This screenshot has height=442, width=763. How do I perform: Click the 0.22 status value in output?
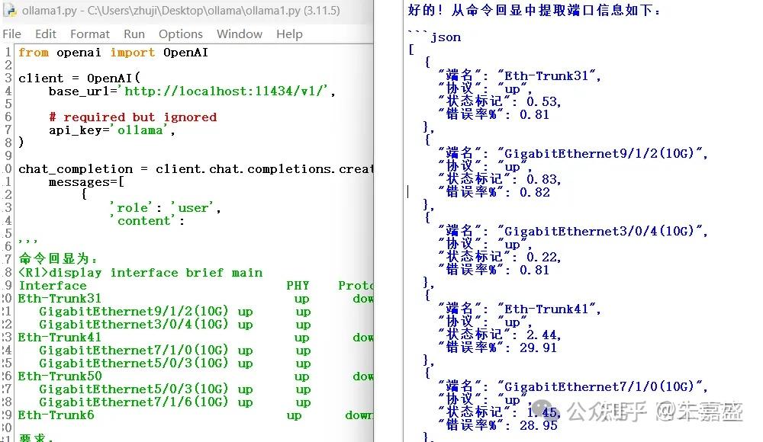click(x=542, y=258)
